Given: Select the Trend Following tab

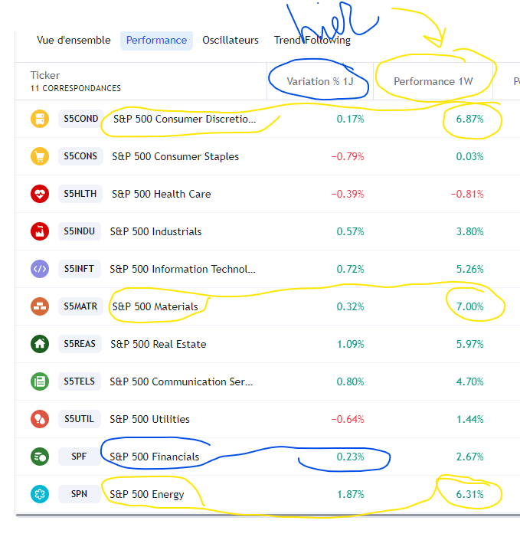Looking at the screenshot, I should click(x=312, y=41).
